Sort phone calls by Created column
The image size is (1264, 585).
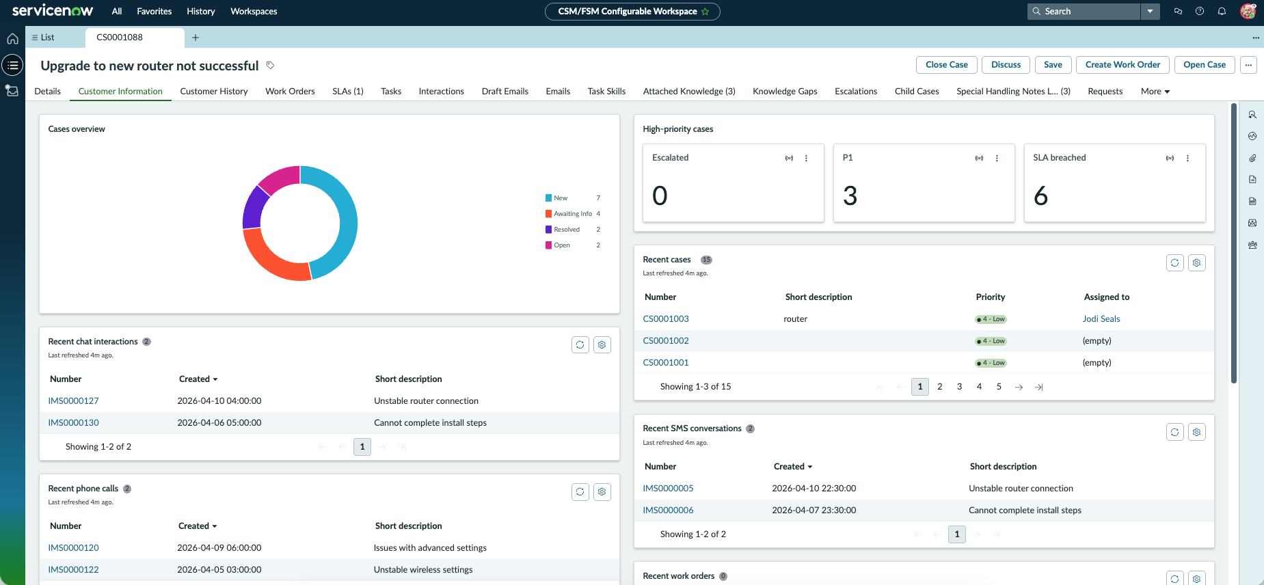198,526
